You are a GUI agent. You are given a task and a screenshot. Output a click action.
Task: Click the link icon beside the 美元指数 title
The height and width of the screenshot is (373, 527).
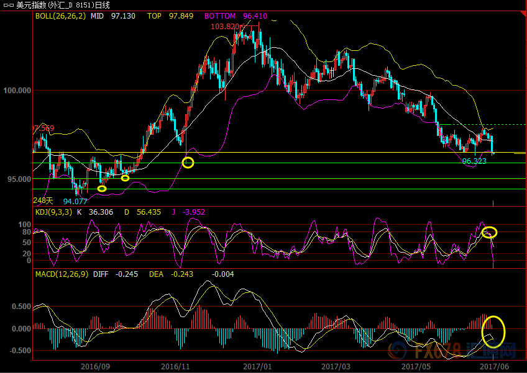pos(7,5)
